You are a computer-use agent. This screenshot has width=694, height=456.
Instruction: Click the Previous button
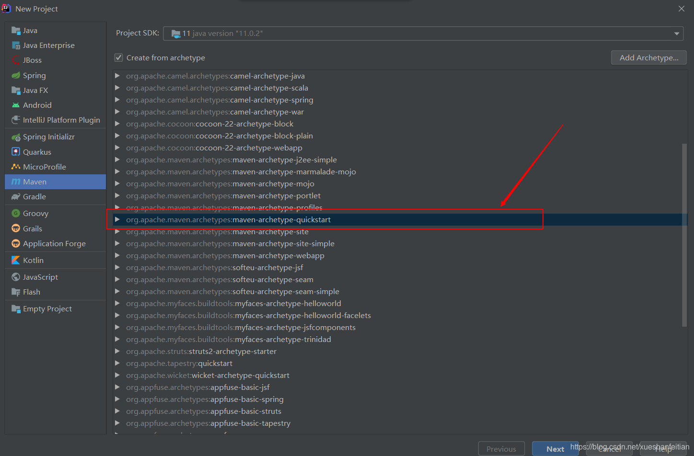point(501,449)
